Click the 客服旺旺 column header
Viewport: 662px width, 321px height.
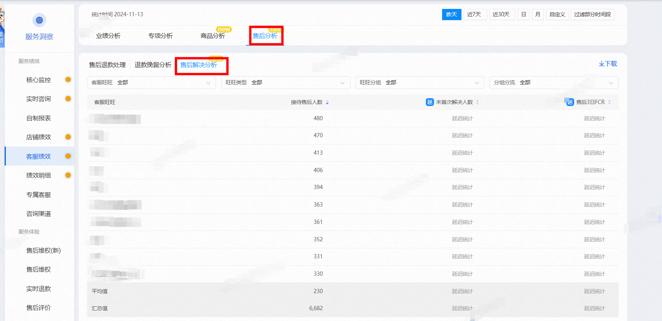[105, 102]
